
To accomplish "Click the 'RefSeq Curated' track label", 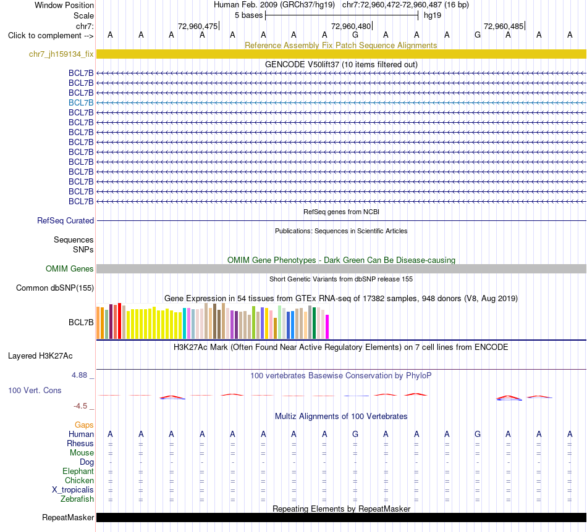I will click(65, 220).
